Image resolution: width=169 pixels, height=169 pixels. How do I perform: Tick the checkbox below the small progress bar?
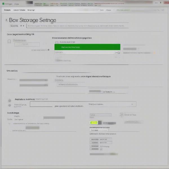90,134
